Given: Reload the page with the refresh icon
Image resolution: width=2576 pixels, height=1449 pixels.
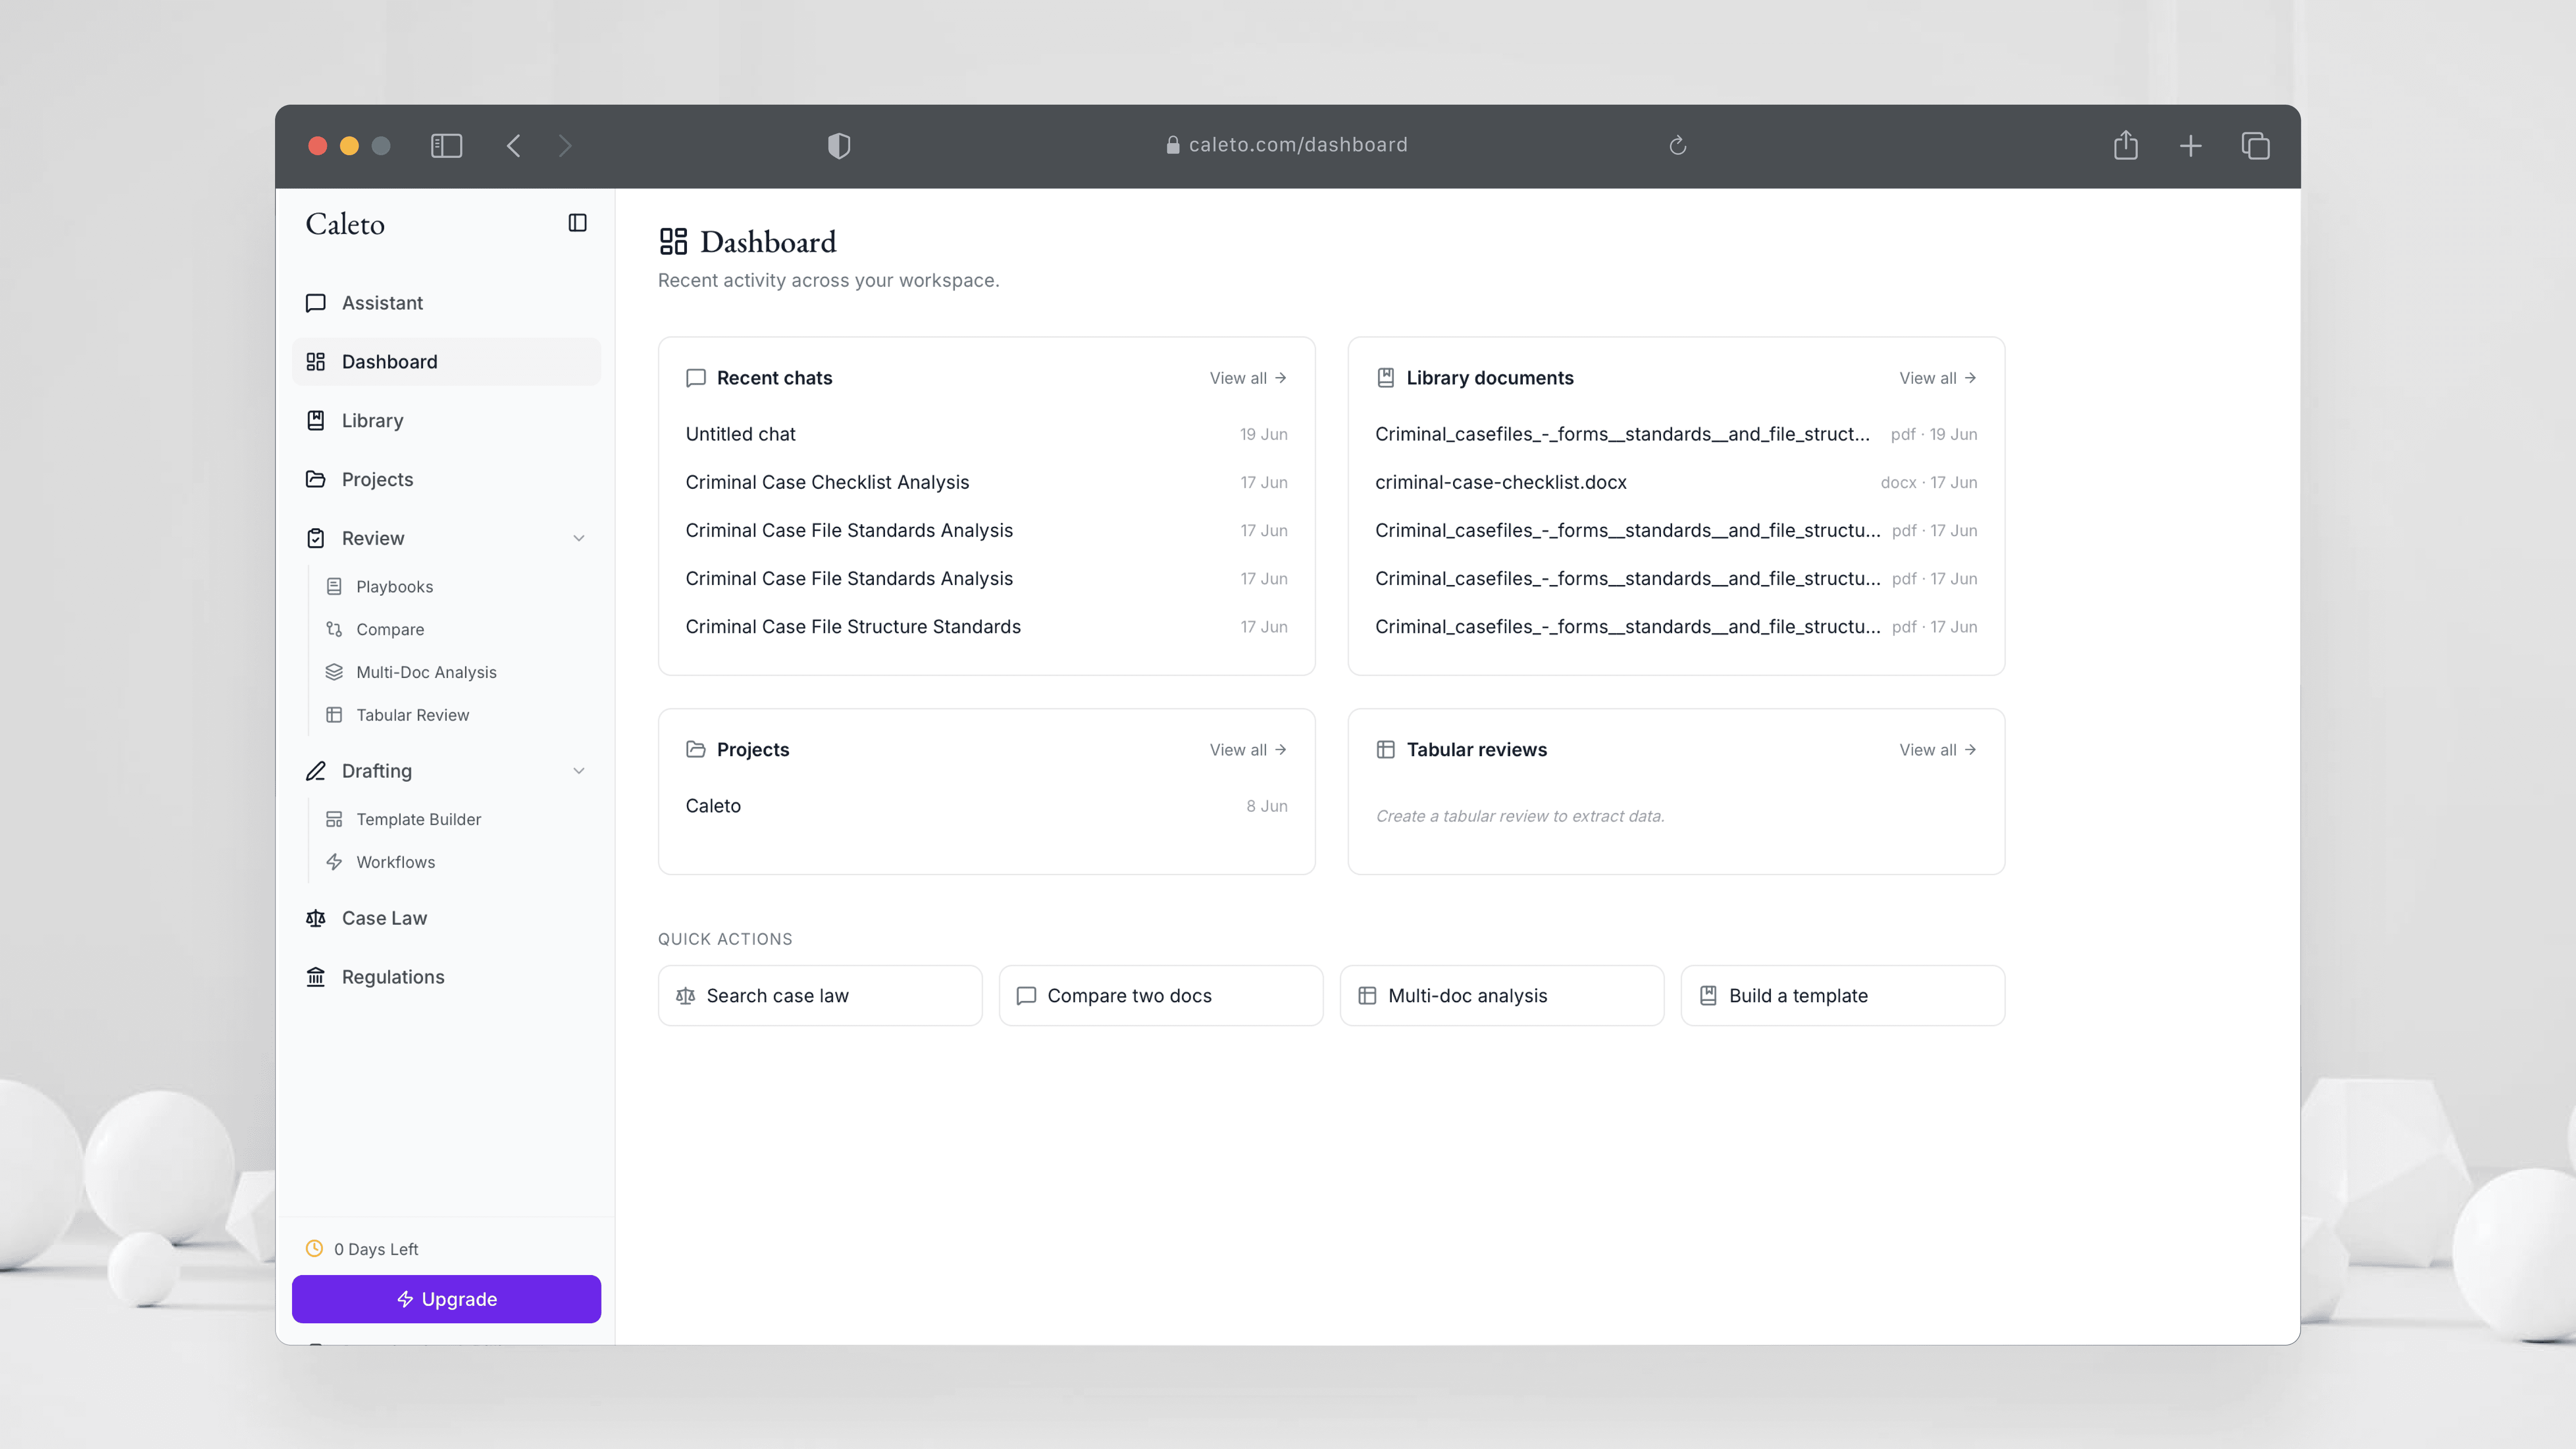Looking at the screenshot, I should point(1678,146).
